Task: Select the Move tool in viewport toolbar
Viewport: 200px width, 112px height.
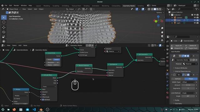Action: [x=4, y=27]
